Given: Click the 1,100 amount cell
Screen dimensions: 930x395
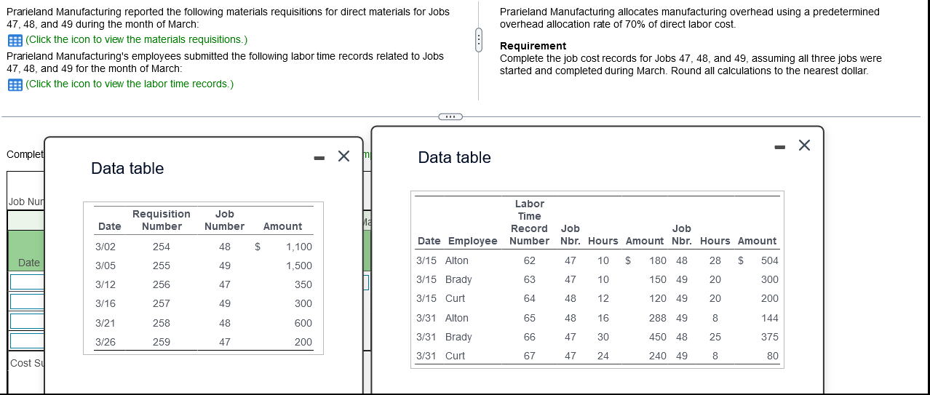Looking at the screenshot, I should pyautogui.click(x=299, y=247).
